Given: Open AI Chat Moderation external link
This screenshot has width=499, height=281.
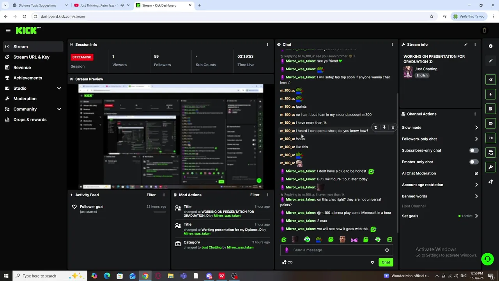Looking at the screenshot, I should 476,173.
